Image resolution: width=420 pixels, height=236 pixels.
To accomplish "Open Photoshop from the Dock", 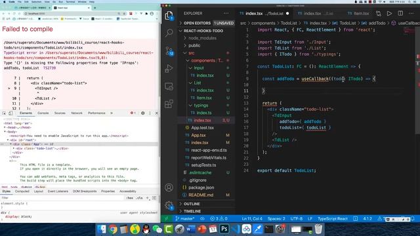I will coord(224,229).
